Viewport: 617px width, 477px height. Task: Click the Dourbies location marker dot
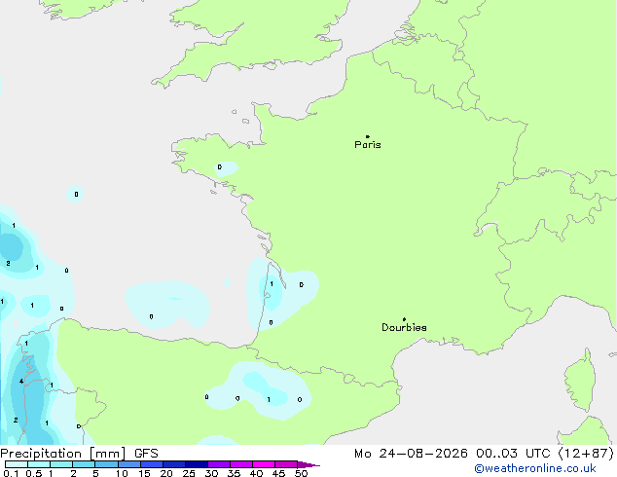pos(404,319)
